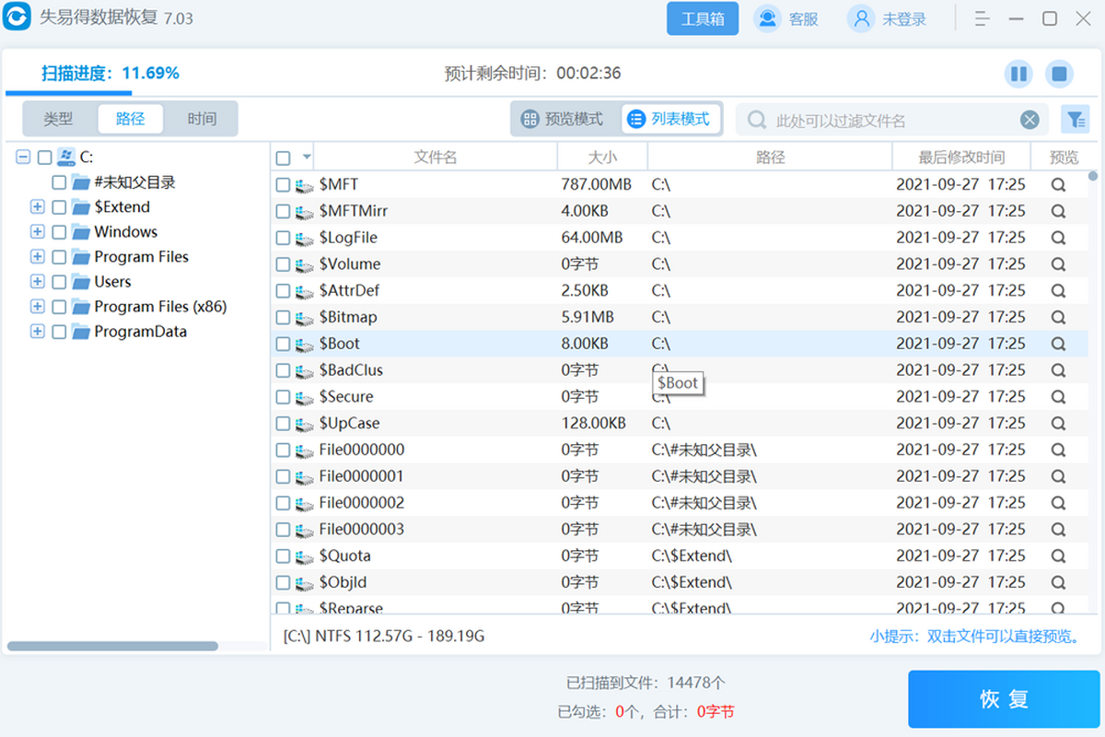Click the 此处可以过滤文件名 filter field

[884, 120]
